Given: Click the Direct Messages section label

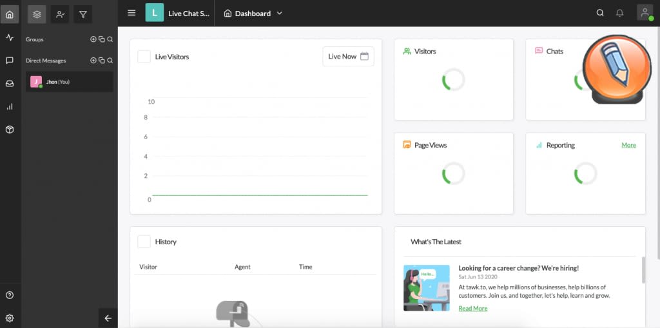Looking at the screenshot, I should click(46, 60).
